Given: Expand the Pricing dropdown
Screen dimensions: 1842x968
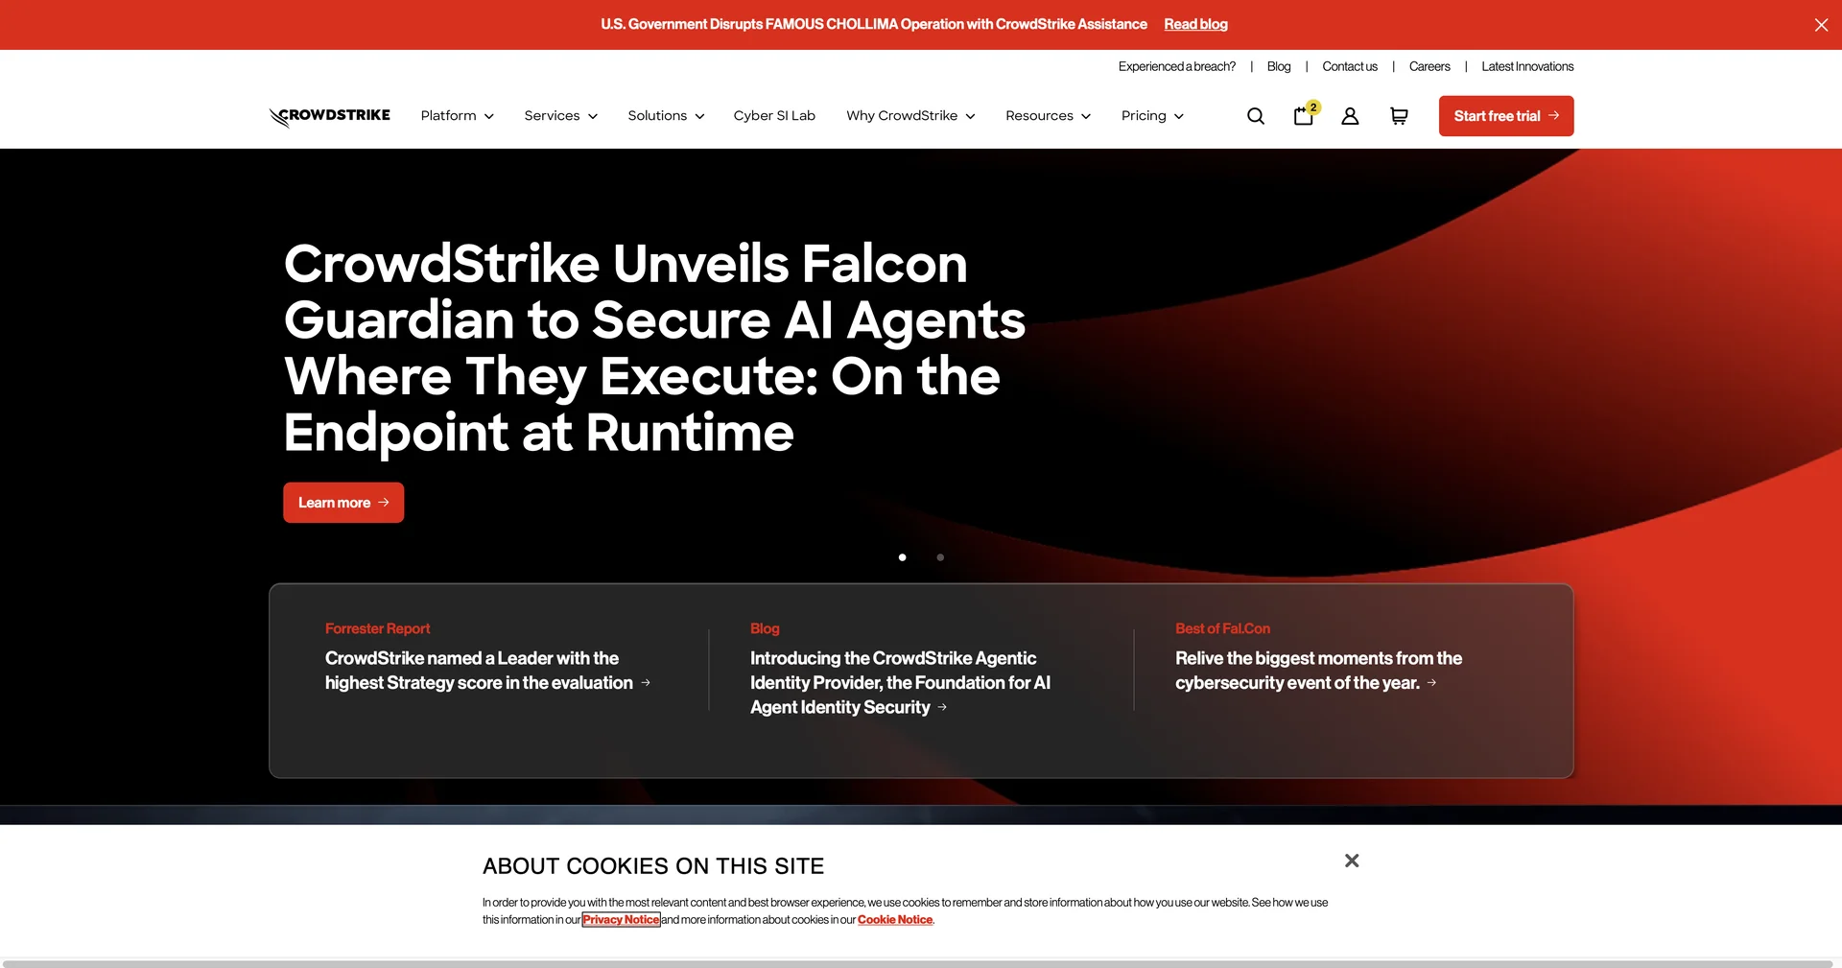Looking at the screenshot, I should click(x=1152, y=116).
